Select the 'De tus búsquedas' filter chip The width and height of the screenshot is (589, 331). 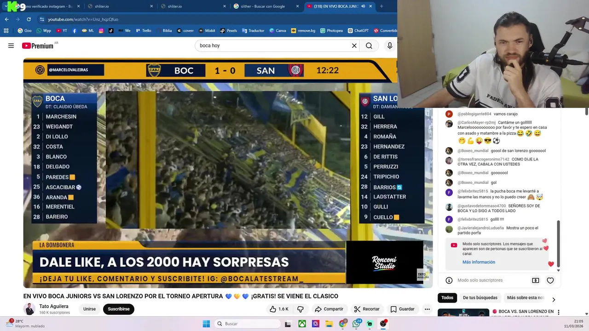pyautogui.click(x=480, y=298)
